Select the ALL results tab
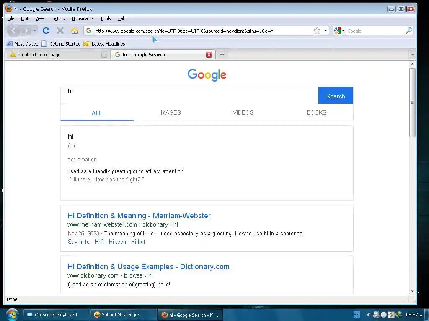This screenshot has height=321, width=429. click(97, 113)
